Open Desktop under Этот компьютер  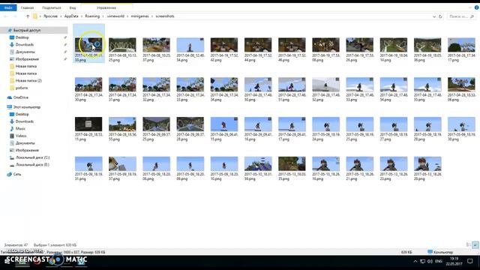pos(22,114)
